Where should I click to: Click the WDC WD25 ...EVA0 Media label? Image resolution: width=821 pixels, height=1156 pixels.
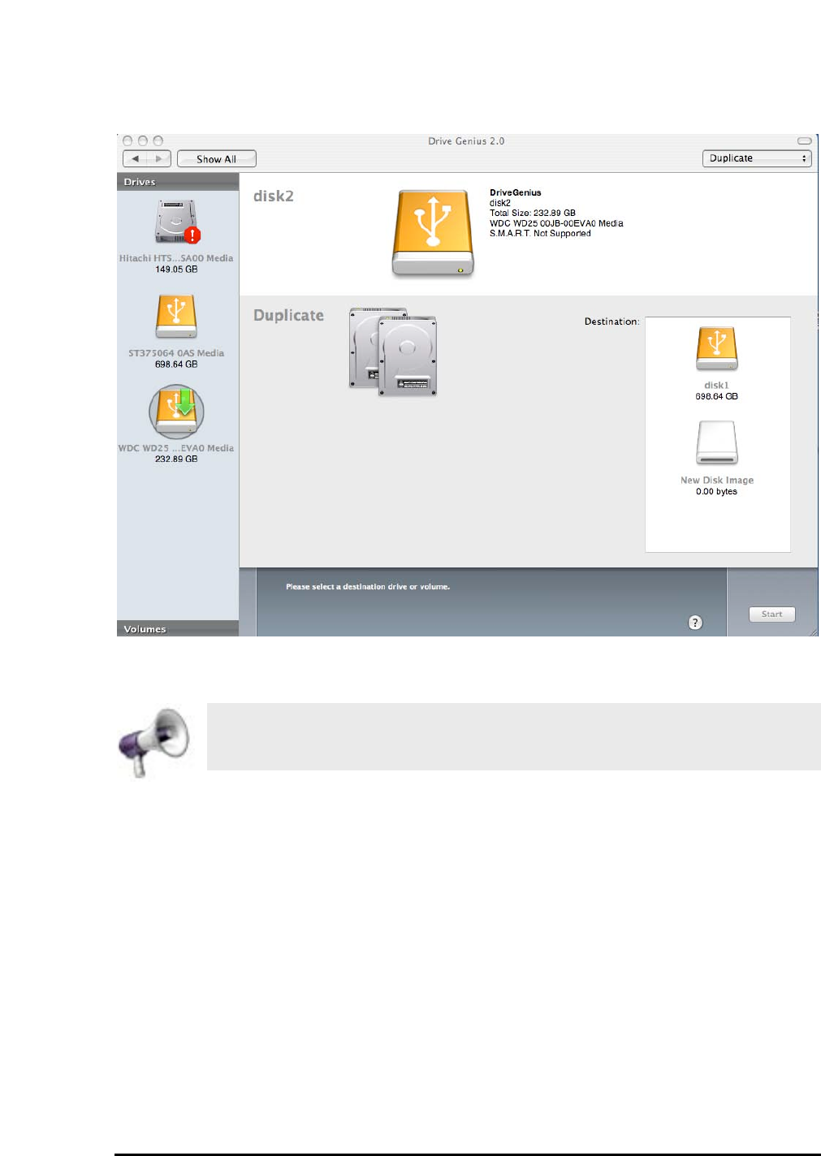pos(176,448)
